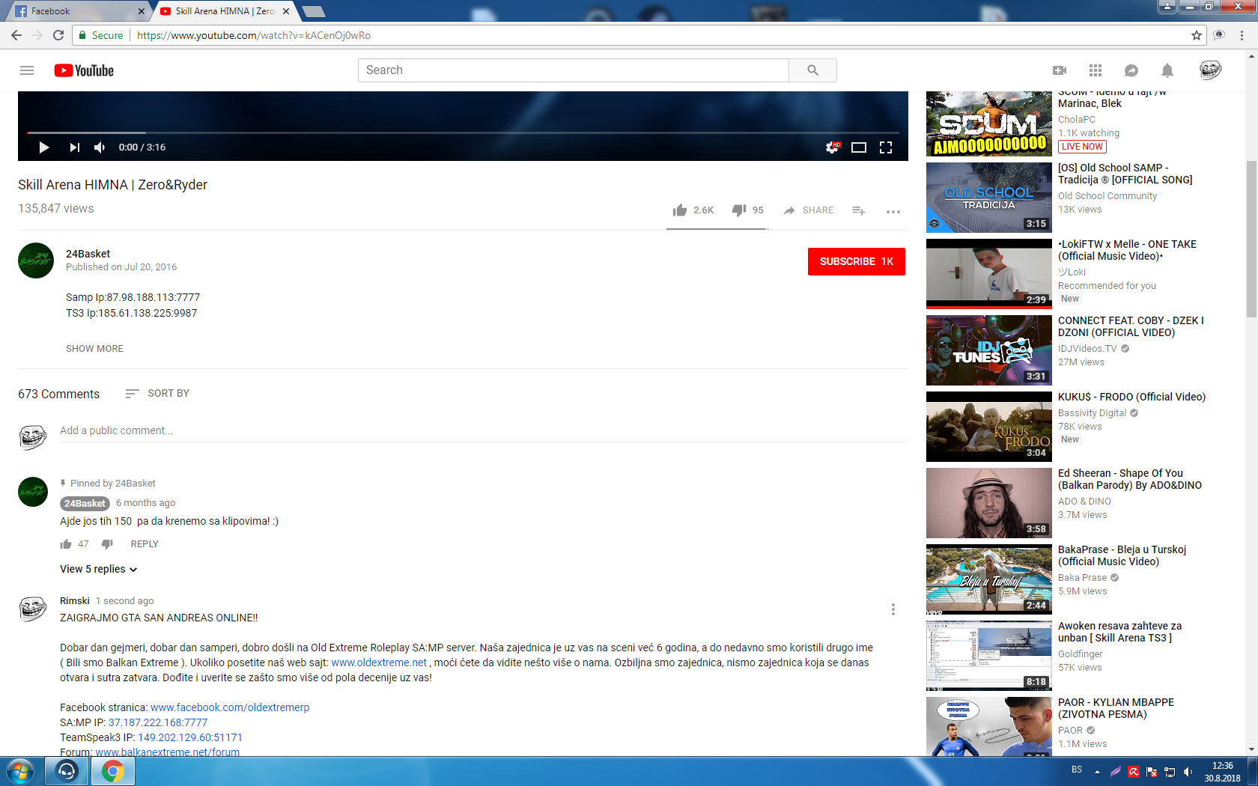1258x786 pixels.
Task: Expand View 5 replies
Action: pyautogui.click(x=99, y=569)
